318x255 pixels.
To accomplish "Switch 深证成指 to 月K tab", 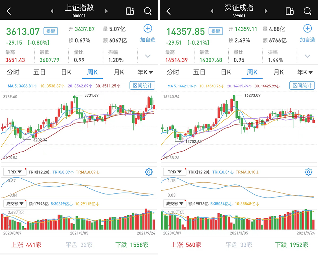I will [x=279, y=72].
